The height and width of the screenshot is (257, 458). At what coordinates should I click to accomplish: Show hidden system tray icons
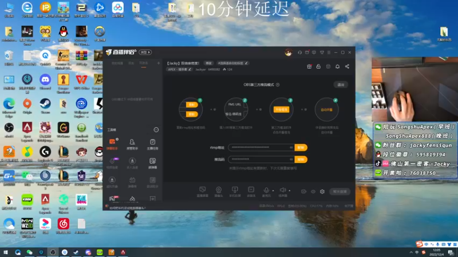point(411,252)
